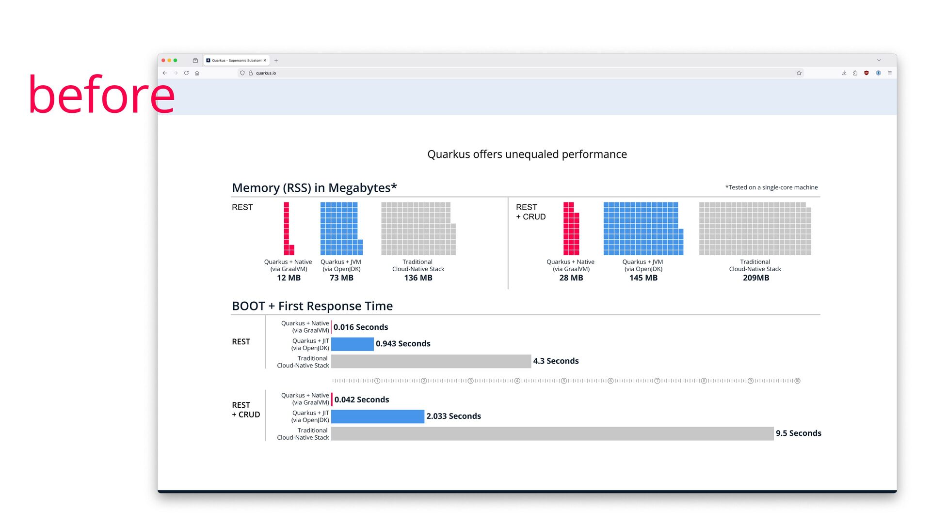Click the blue 0.943 Seconds bar
Screen dimensions: 931x523
tap(352, 344)
